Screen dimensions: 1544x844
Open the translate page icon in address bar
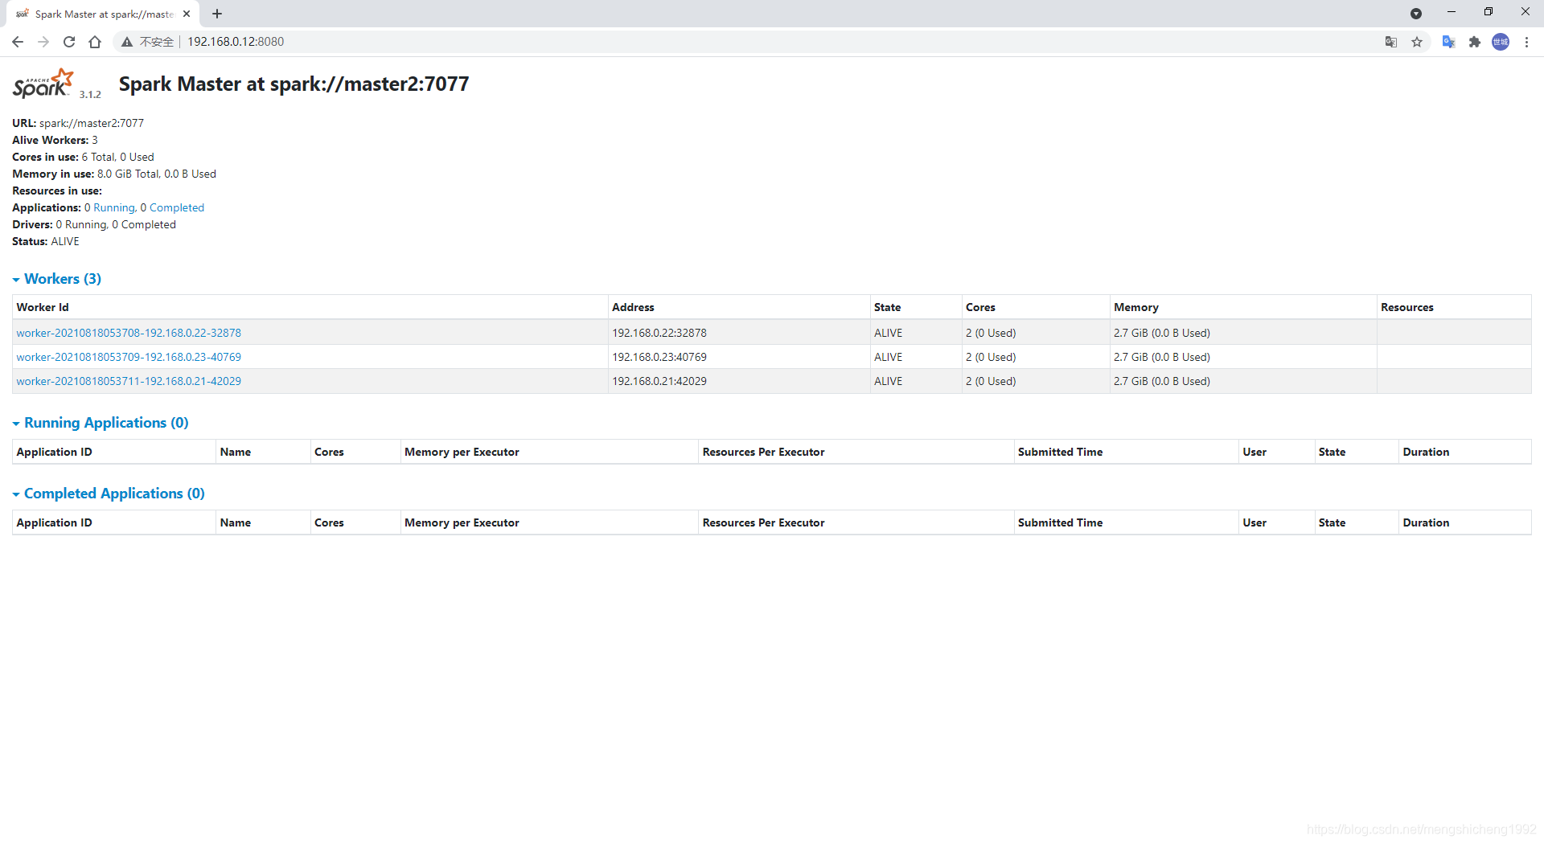coord(1391,42)
